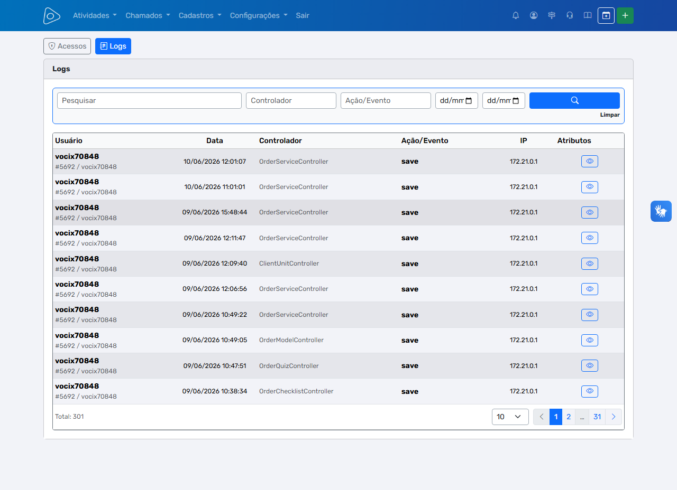Image resolution: width=677 pixels, height=490 pixels.
Task: Click the OrderChecklistController cell
Action: tap(296, 391)
